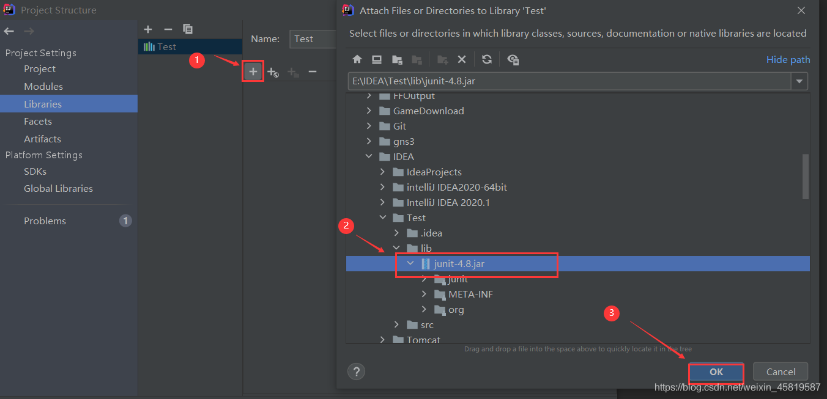The image size is (827, 399).
Task: Click the file tree vertical scrollbar
Action: click(806, 176)
